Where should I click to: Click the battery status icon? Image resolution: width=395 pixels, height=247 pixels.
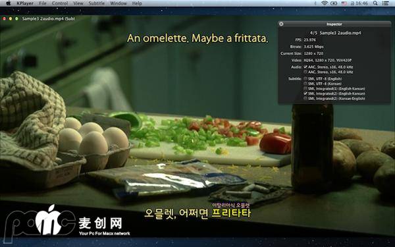[334, 3]
